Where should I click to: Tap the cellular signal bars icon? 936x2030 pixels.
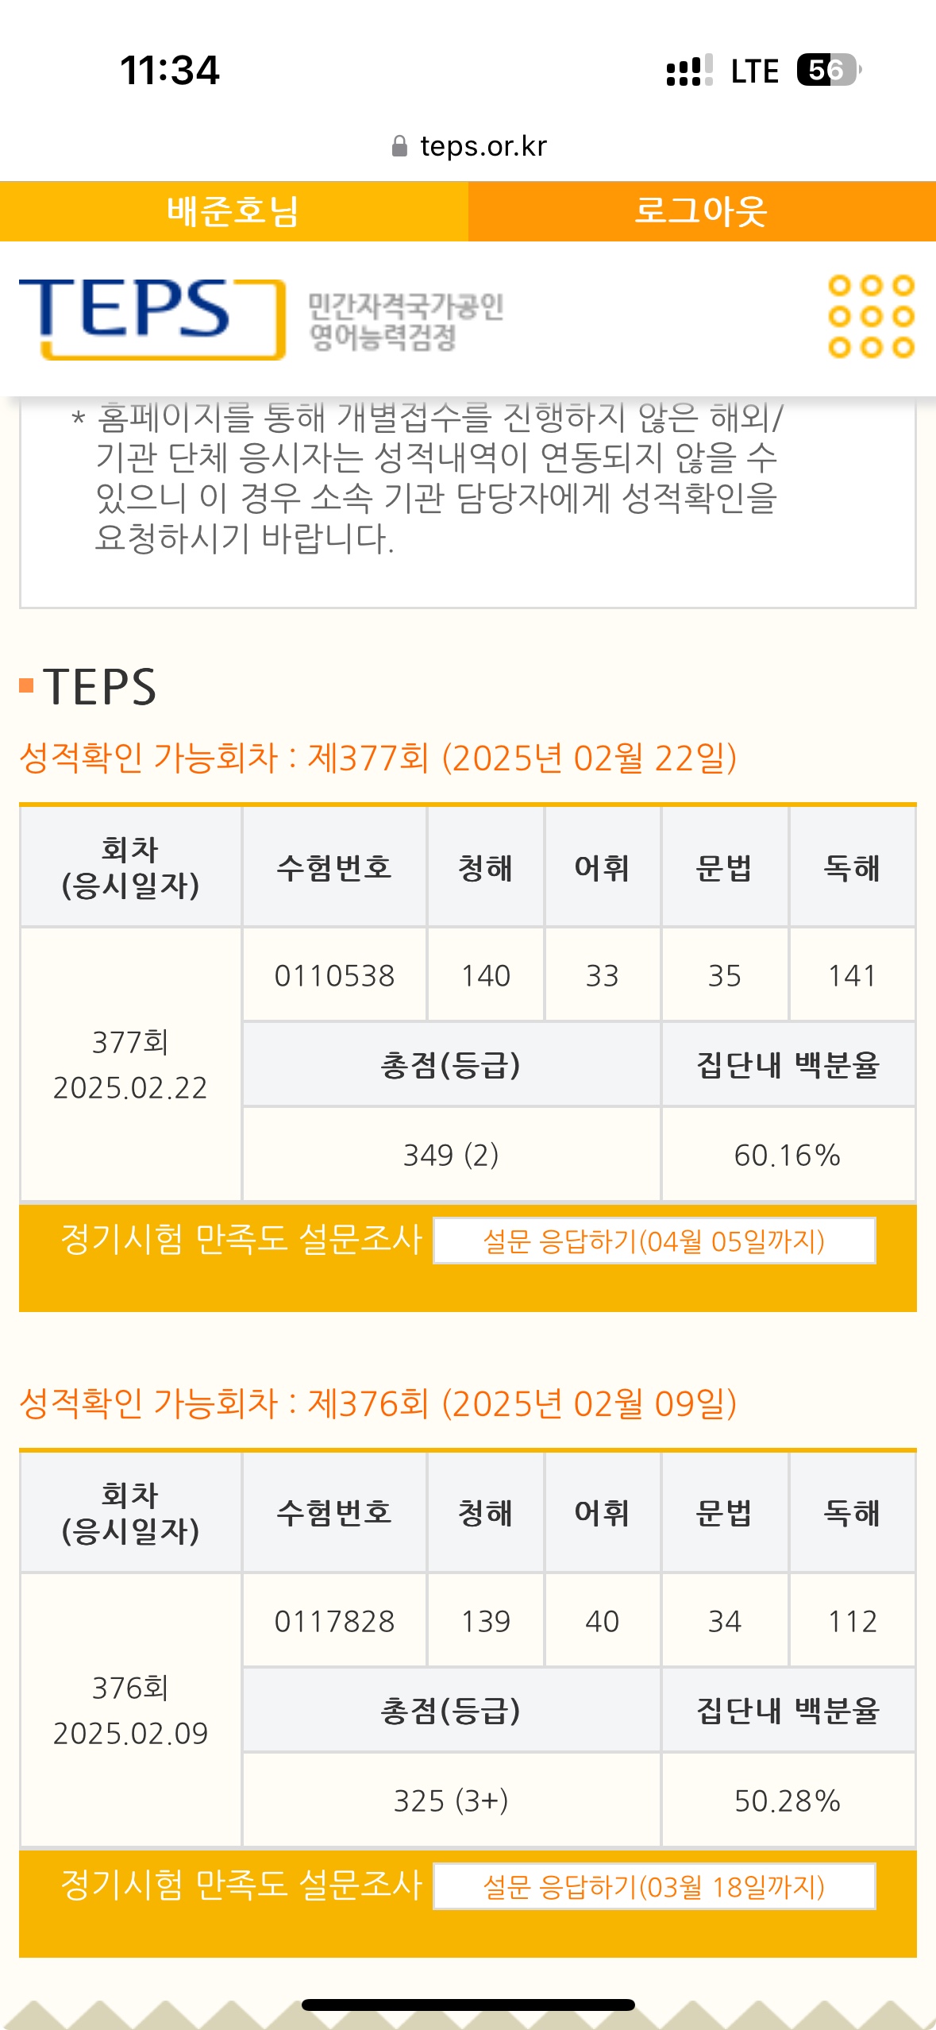tap(689, 71)
